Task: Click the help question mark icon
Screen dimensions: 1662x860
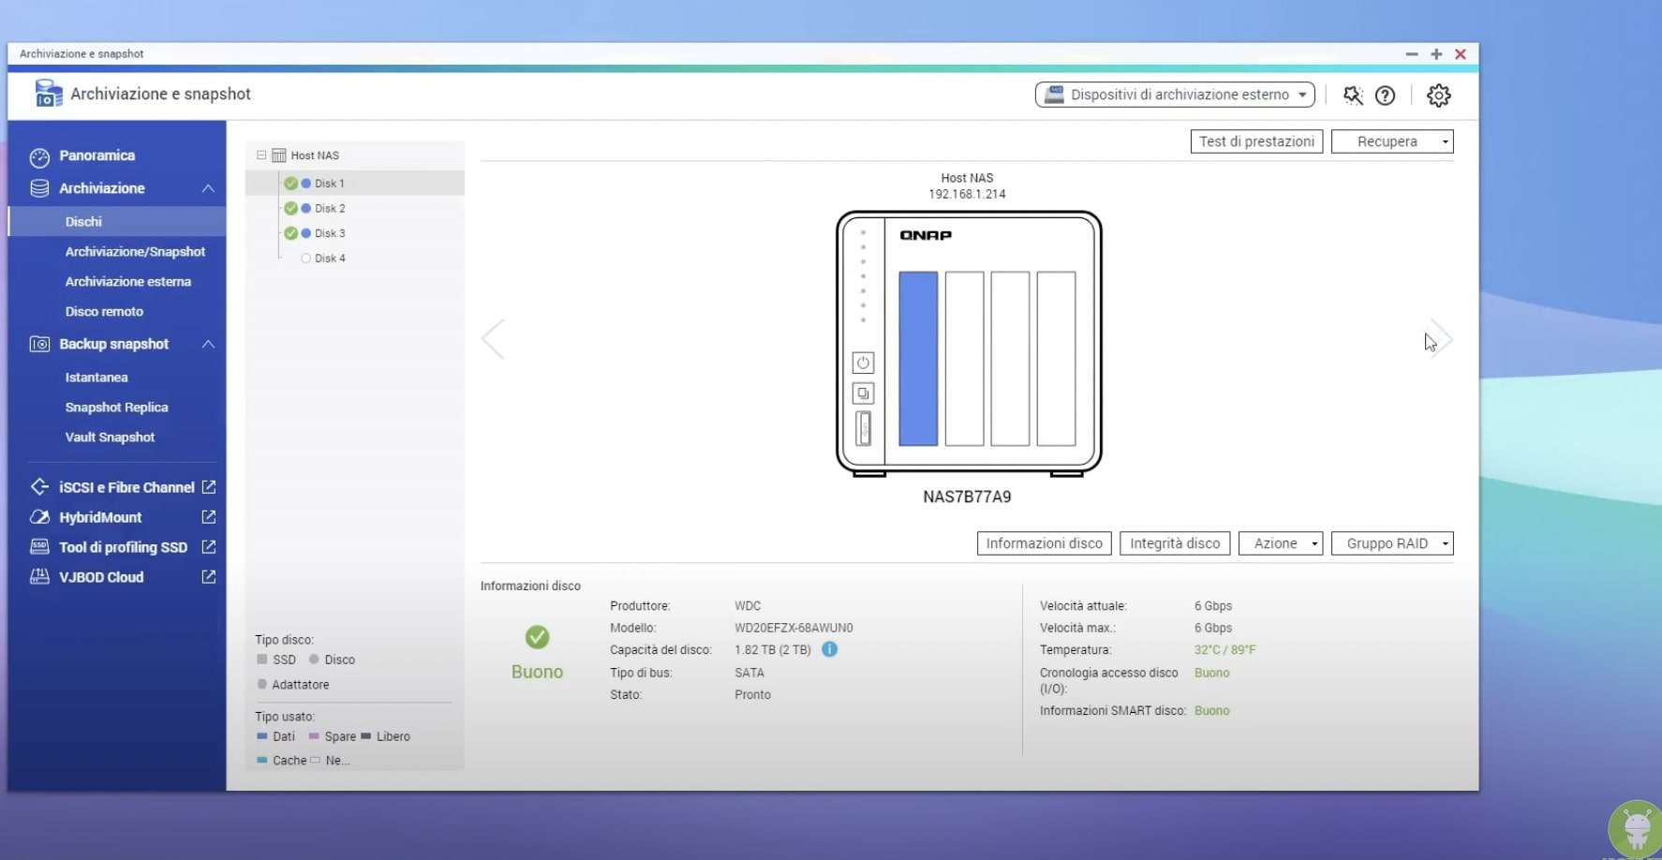Action: [1385, 96]
